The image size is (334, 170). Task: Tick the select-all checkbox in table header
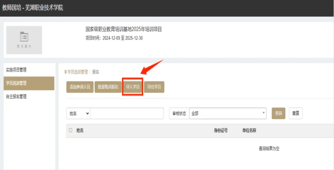71,131
